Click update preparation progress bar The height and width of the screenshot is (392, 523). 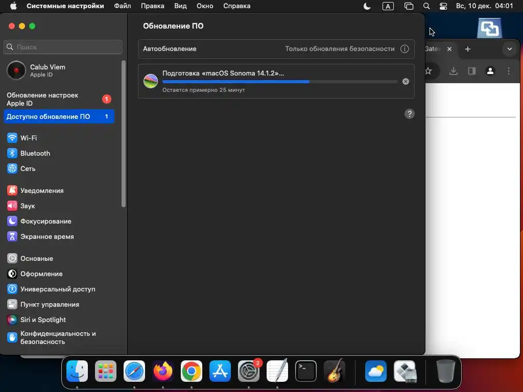280,81
